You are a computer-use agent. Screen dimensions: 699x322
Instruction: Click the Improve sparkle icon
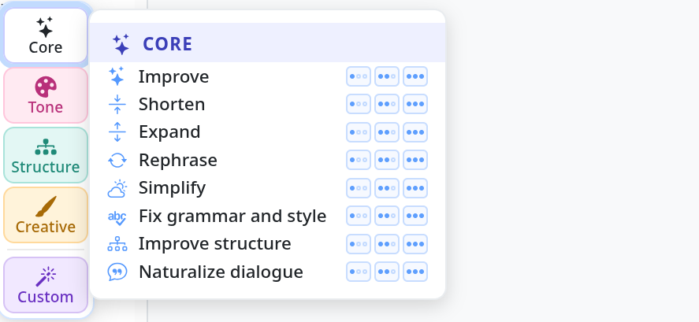[x=117, y=76]
